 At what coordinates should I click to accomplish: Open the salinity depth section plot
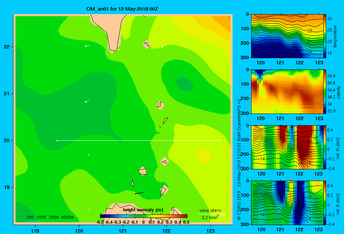pos(287,92)
